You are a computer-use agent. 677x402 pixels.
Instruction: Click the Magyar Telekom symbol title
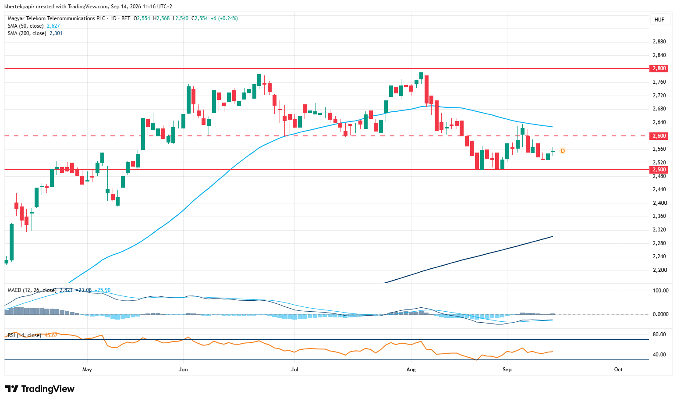click(x=57, y=18)
